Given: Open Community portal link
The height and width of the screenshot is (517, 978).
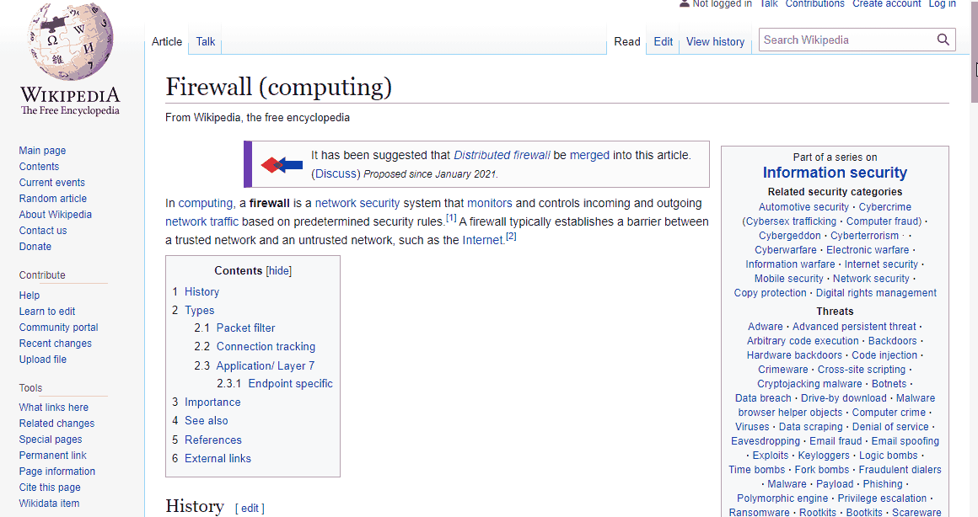Looking at the screenshot, I should (x=59, y=328).
